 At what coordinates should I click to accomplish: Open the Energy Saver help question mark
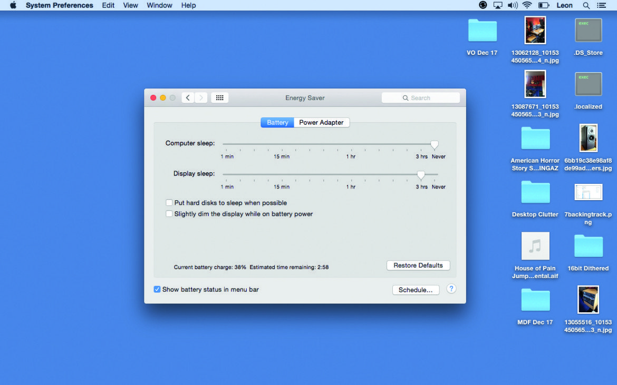[x=451, y=289]
